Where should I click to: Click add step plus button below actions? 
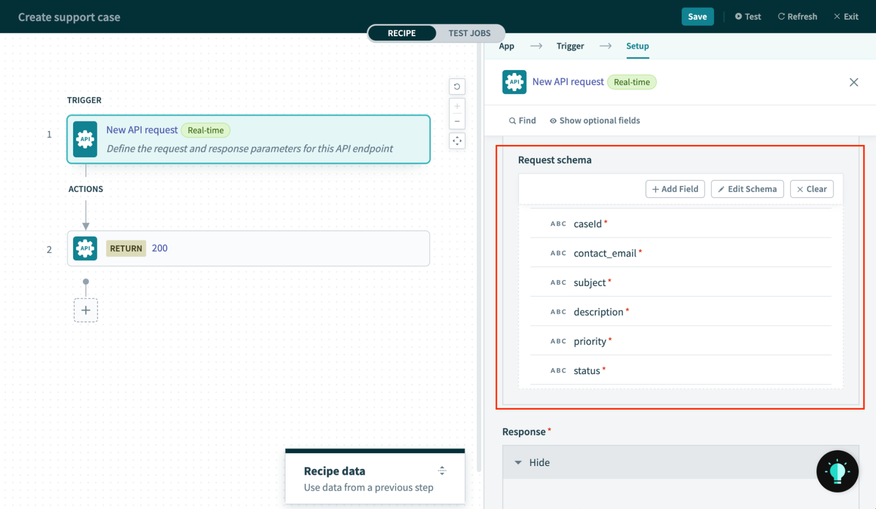coord(86,310)
